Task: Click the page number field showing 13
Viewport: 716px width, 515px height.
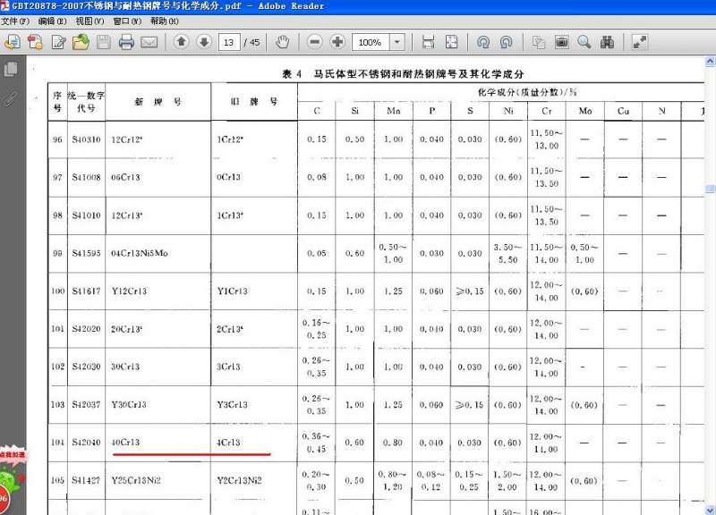Action: [x=229, y=42]
